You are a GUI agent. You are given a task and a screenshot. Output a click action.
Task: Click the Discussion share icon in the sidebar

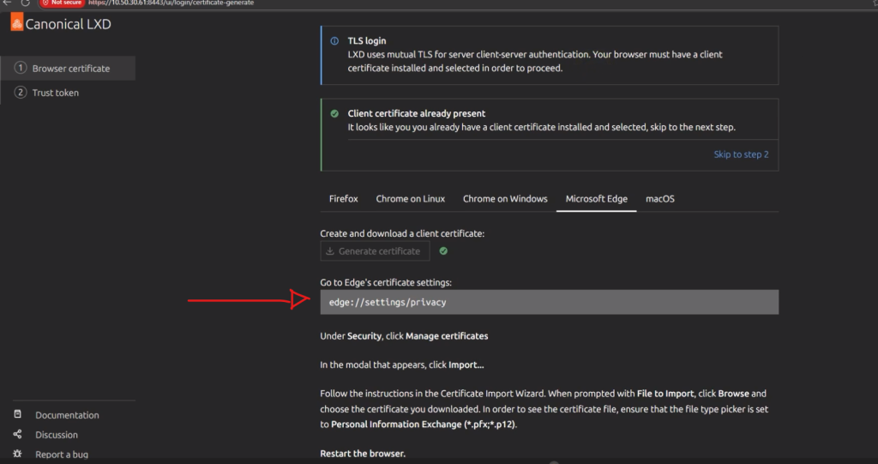[x=17, y=435]
